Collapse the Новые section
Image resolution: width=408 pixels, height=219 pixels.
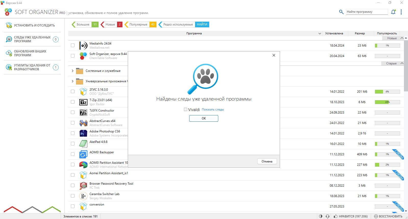click(402, 38)
